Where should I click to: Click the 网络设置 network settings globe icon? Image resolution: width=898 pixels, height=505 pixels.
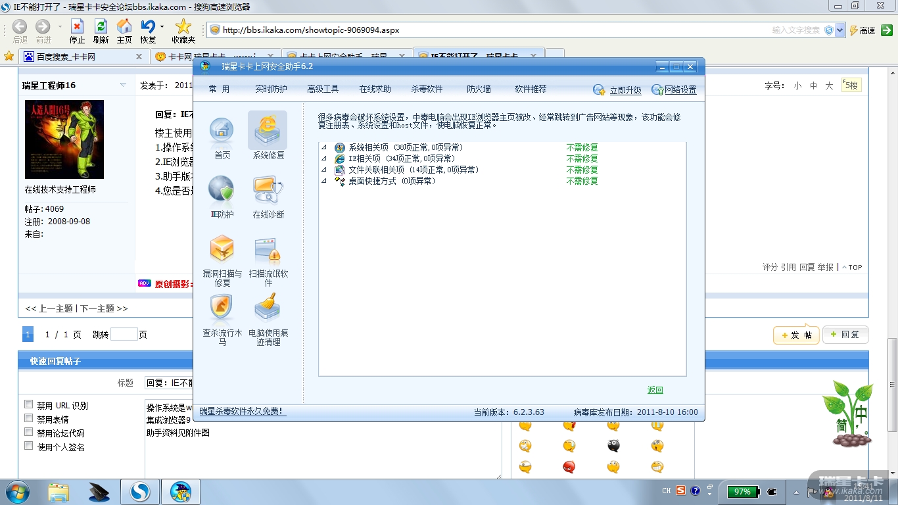[x=657, y=89]
